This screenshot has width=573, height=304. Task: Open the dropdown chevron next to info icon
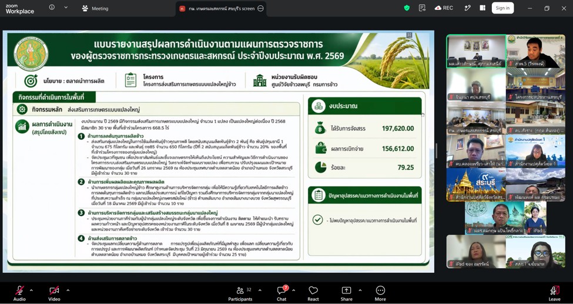point(66,7)
